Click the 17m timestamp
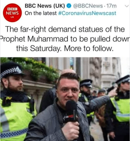 [x=111, y=6]
